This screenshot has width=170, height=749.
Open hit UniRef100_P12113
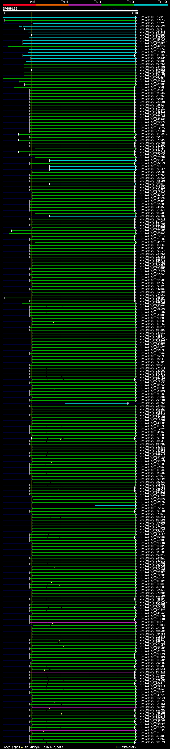(152, 17)
